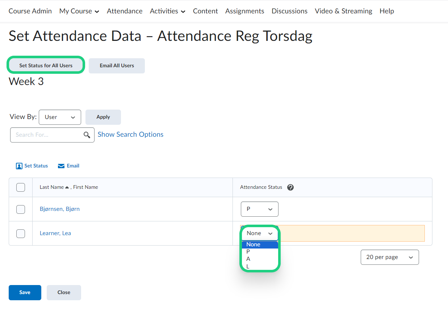Click the search magnifier icon
This screenshot has height=310, width=448.
pos(87,135)
